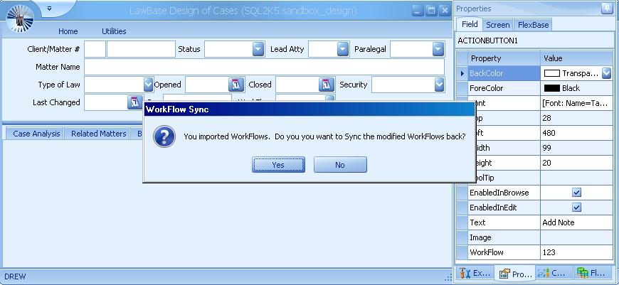Toggle the EnabledInEdit checkbox

tap(576, 208)
